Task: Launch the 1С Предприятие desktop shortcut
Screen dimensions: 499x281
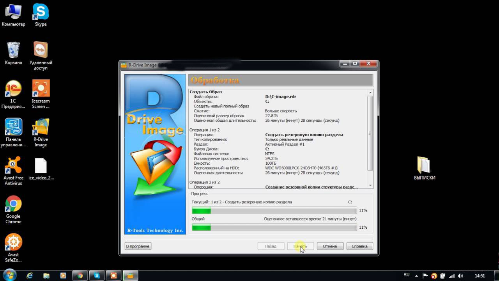Action: (13, 94)
